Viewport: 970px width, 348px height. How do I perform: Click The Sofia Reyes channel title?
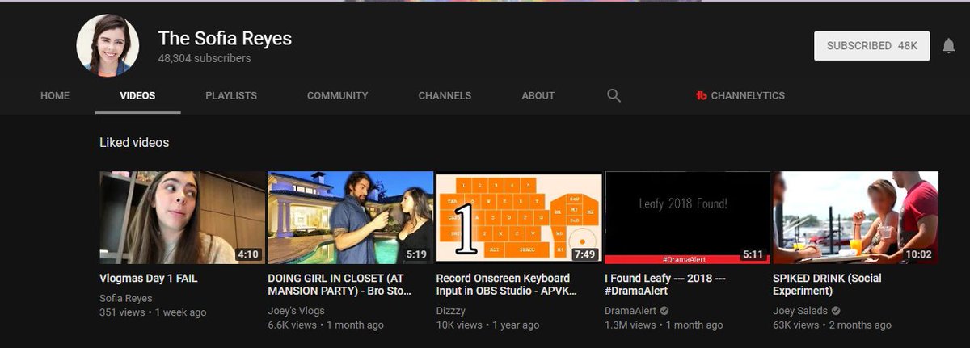pos(225,38)
